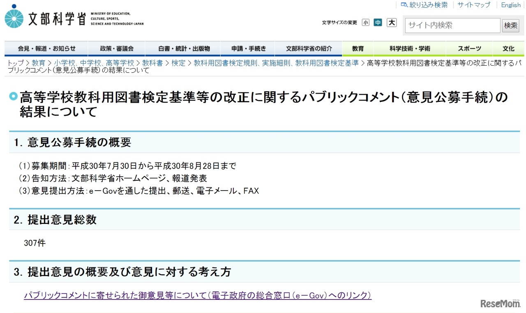Select the 中 medium font size
The width and height of the screenshot is (526, 313).
[378, 23]
